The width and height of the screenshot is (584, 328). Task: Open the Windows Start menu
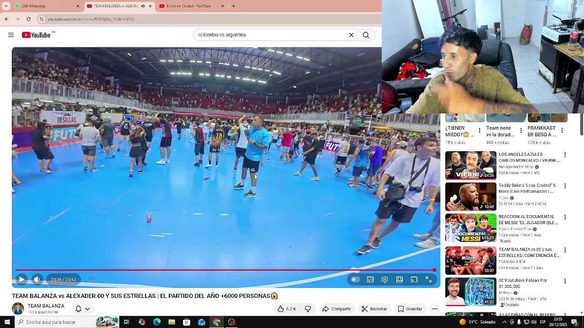(7, 322)
